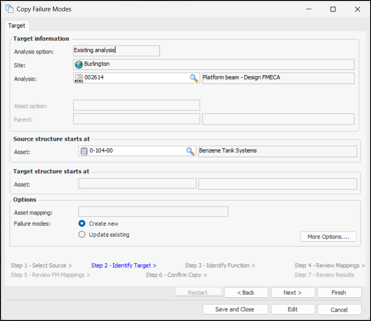Open the Asset mapping dropdown field
Image resolution: width=371 pixels, height=321 pixels.
coord(153,211)
